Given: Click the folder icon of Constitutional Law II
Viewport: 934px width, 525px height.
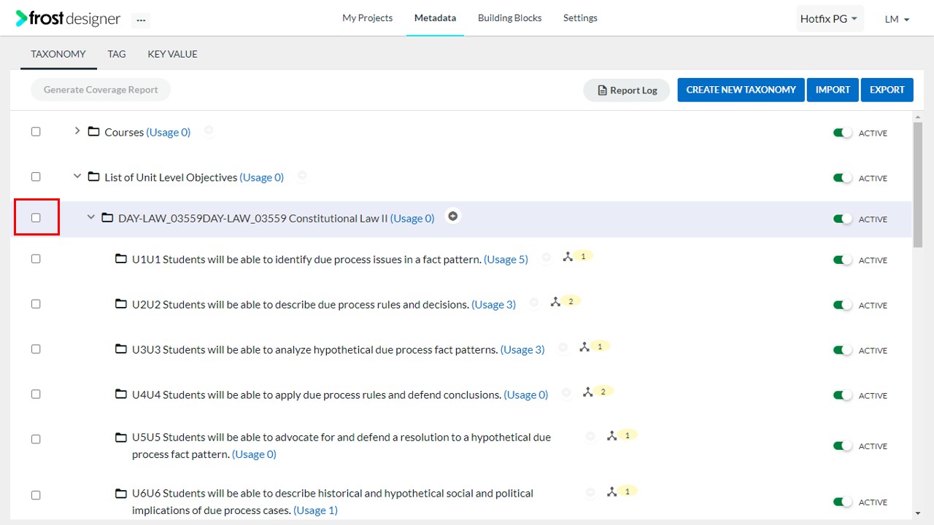Looking at the screenshot, I should (107, 218).
